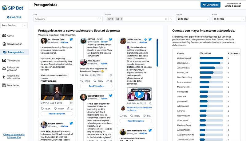Click Twitter bird icon on Dr. Simone Gold tweet
Image resolution: width=246 pixels, height=141 pixels.
click(x=71, y=39)
